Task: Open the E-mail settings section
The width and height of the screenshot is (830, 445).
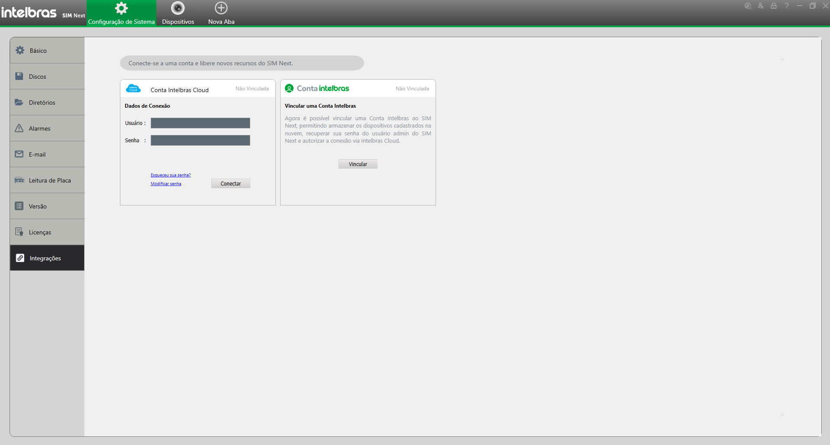Action: pyautogui.click(x=47, y=154)
